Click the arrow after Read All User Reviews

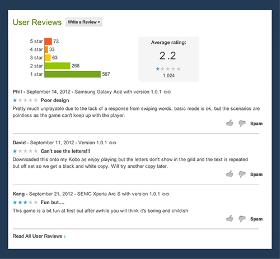65,236
